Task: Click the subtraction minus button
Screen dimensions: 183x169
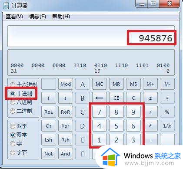Action: pyautogui.click(x=150, y=140)
